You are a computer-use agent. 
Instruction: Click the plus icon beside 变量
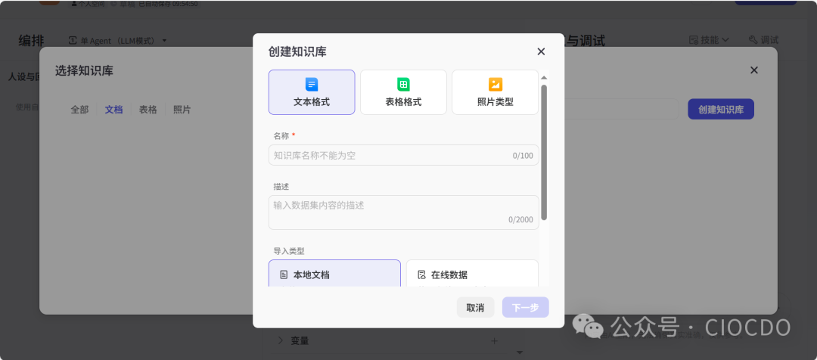(495, 340)
